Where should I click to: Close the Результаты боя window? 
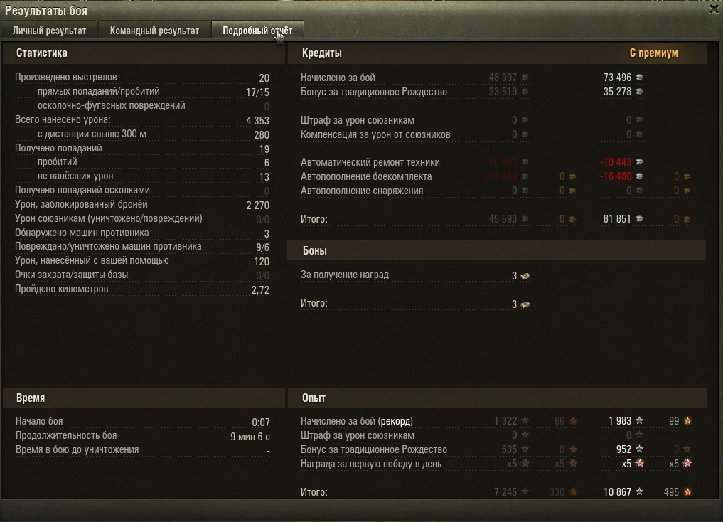tap(714, 9)
